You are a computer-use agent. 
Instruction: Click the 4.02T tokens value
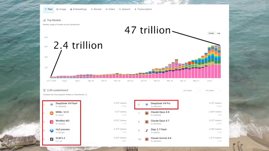coord(120,120)
